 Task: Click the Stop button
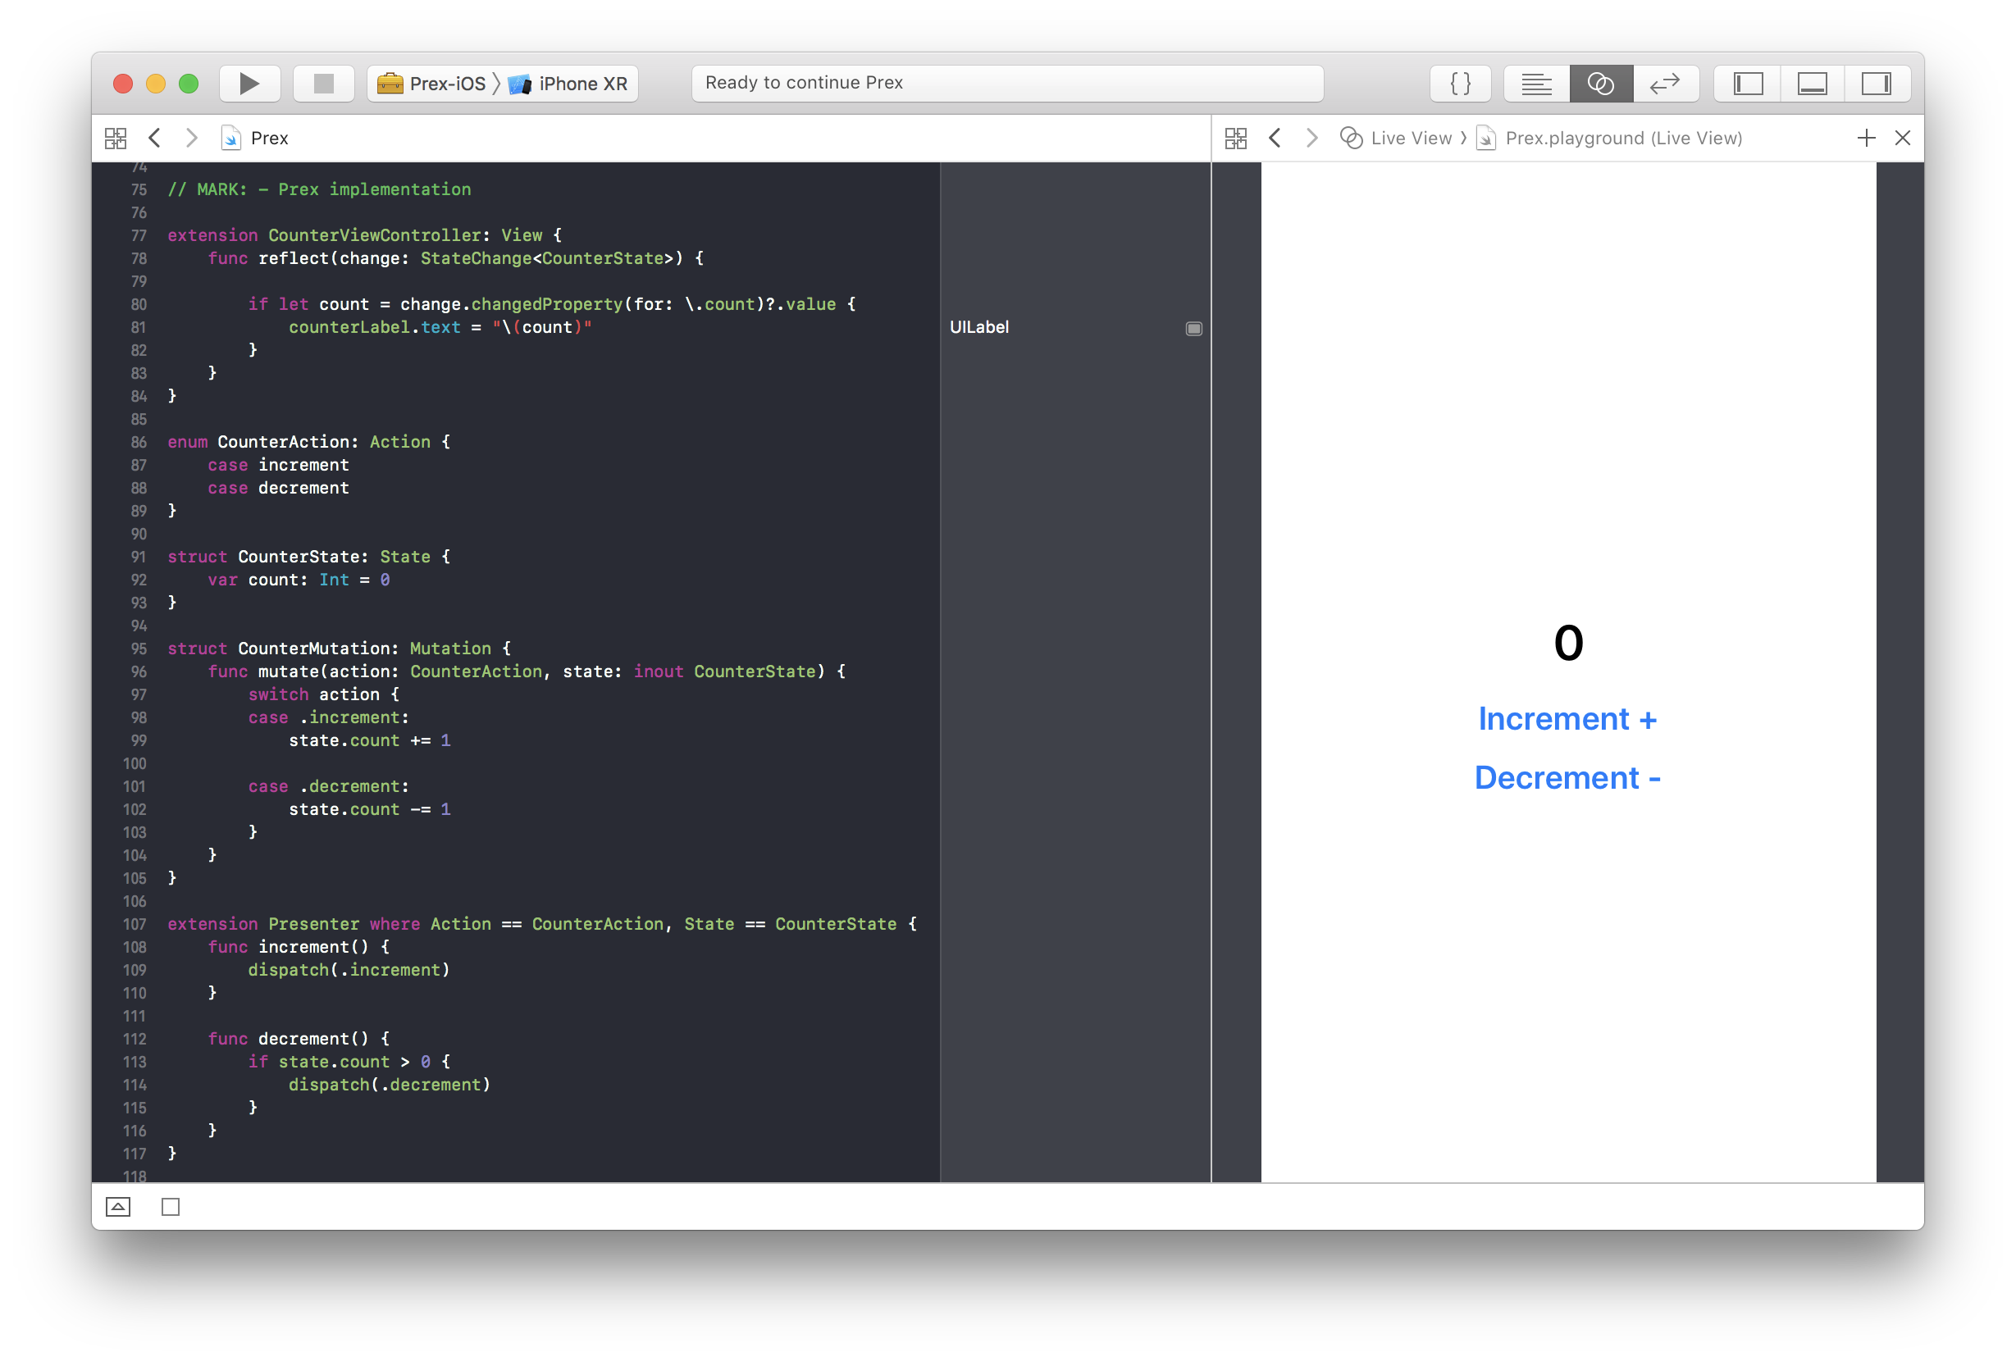[x=324, y=84]
